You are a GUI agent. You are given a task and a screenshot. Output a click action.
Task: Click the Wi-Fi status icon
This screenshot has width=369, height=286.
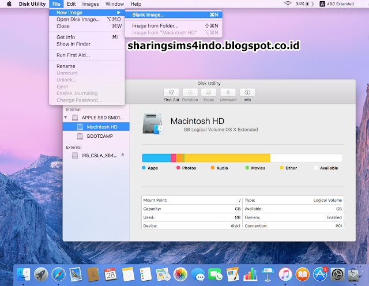tap(288, 4)
